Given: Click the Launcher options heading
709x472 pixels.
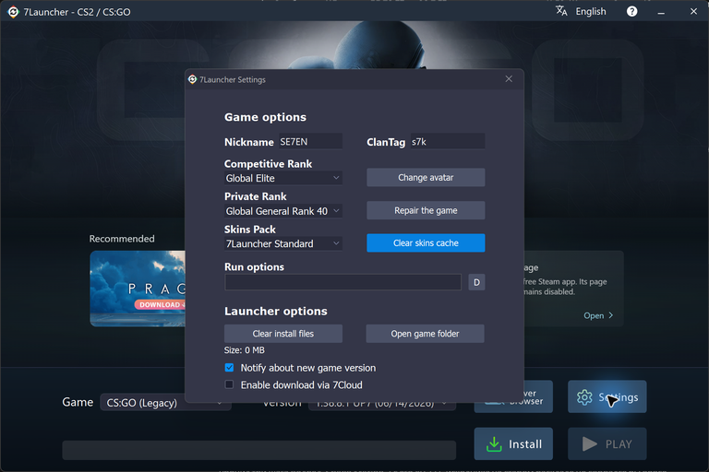Looking at the screenshot, I should (x=275, y=312).
